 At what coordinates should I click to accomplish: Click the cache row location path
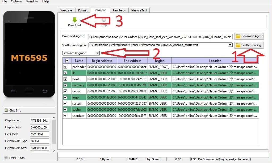pyautogui.click(x=215, y=109)
